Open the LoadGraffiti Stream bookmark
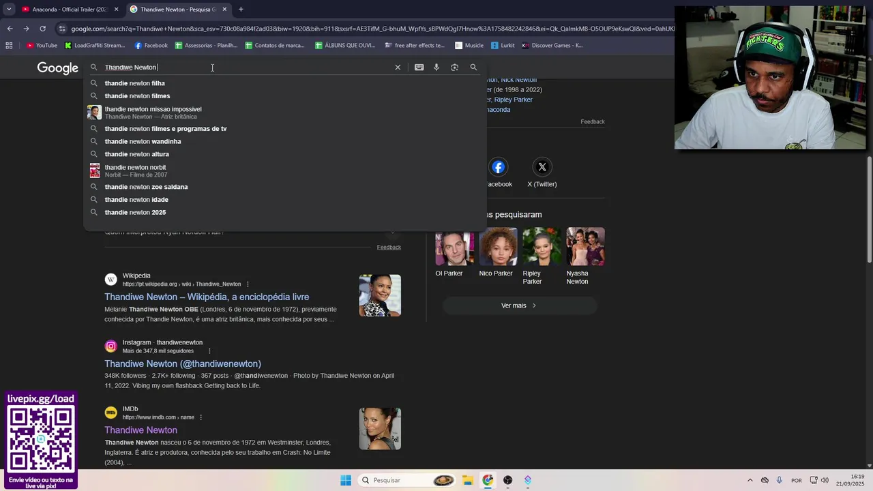873x491 pixels. click(x=94, y=46)
